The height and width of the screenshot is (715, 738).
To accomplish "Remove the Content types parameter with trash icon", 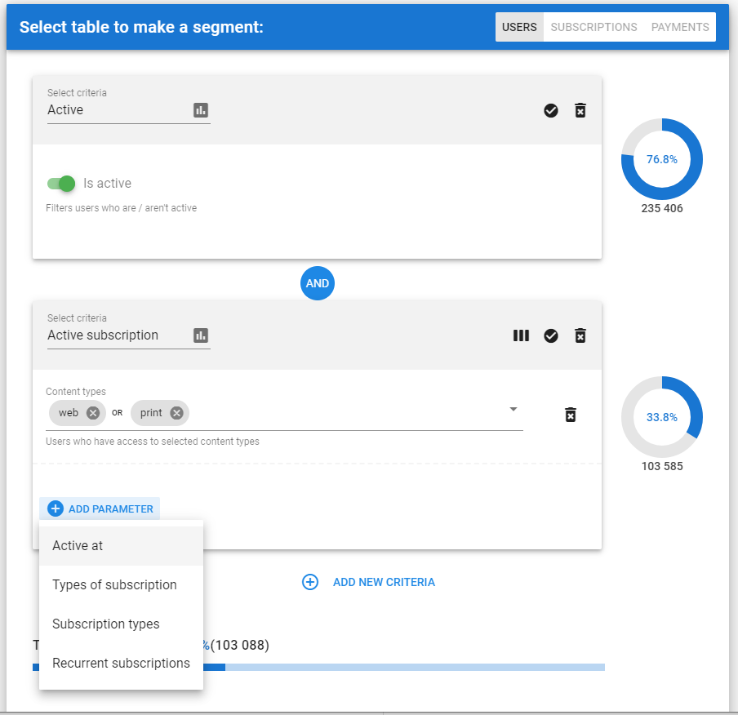I will coord(571,415).
